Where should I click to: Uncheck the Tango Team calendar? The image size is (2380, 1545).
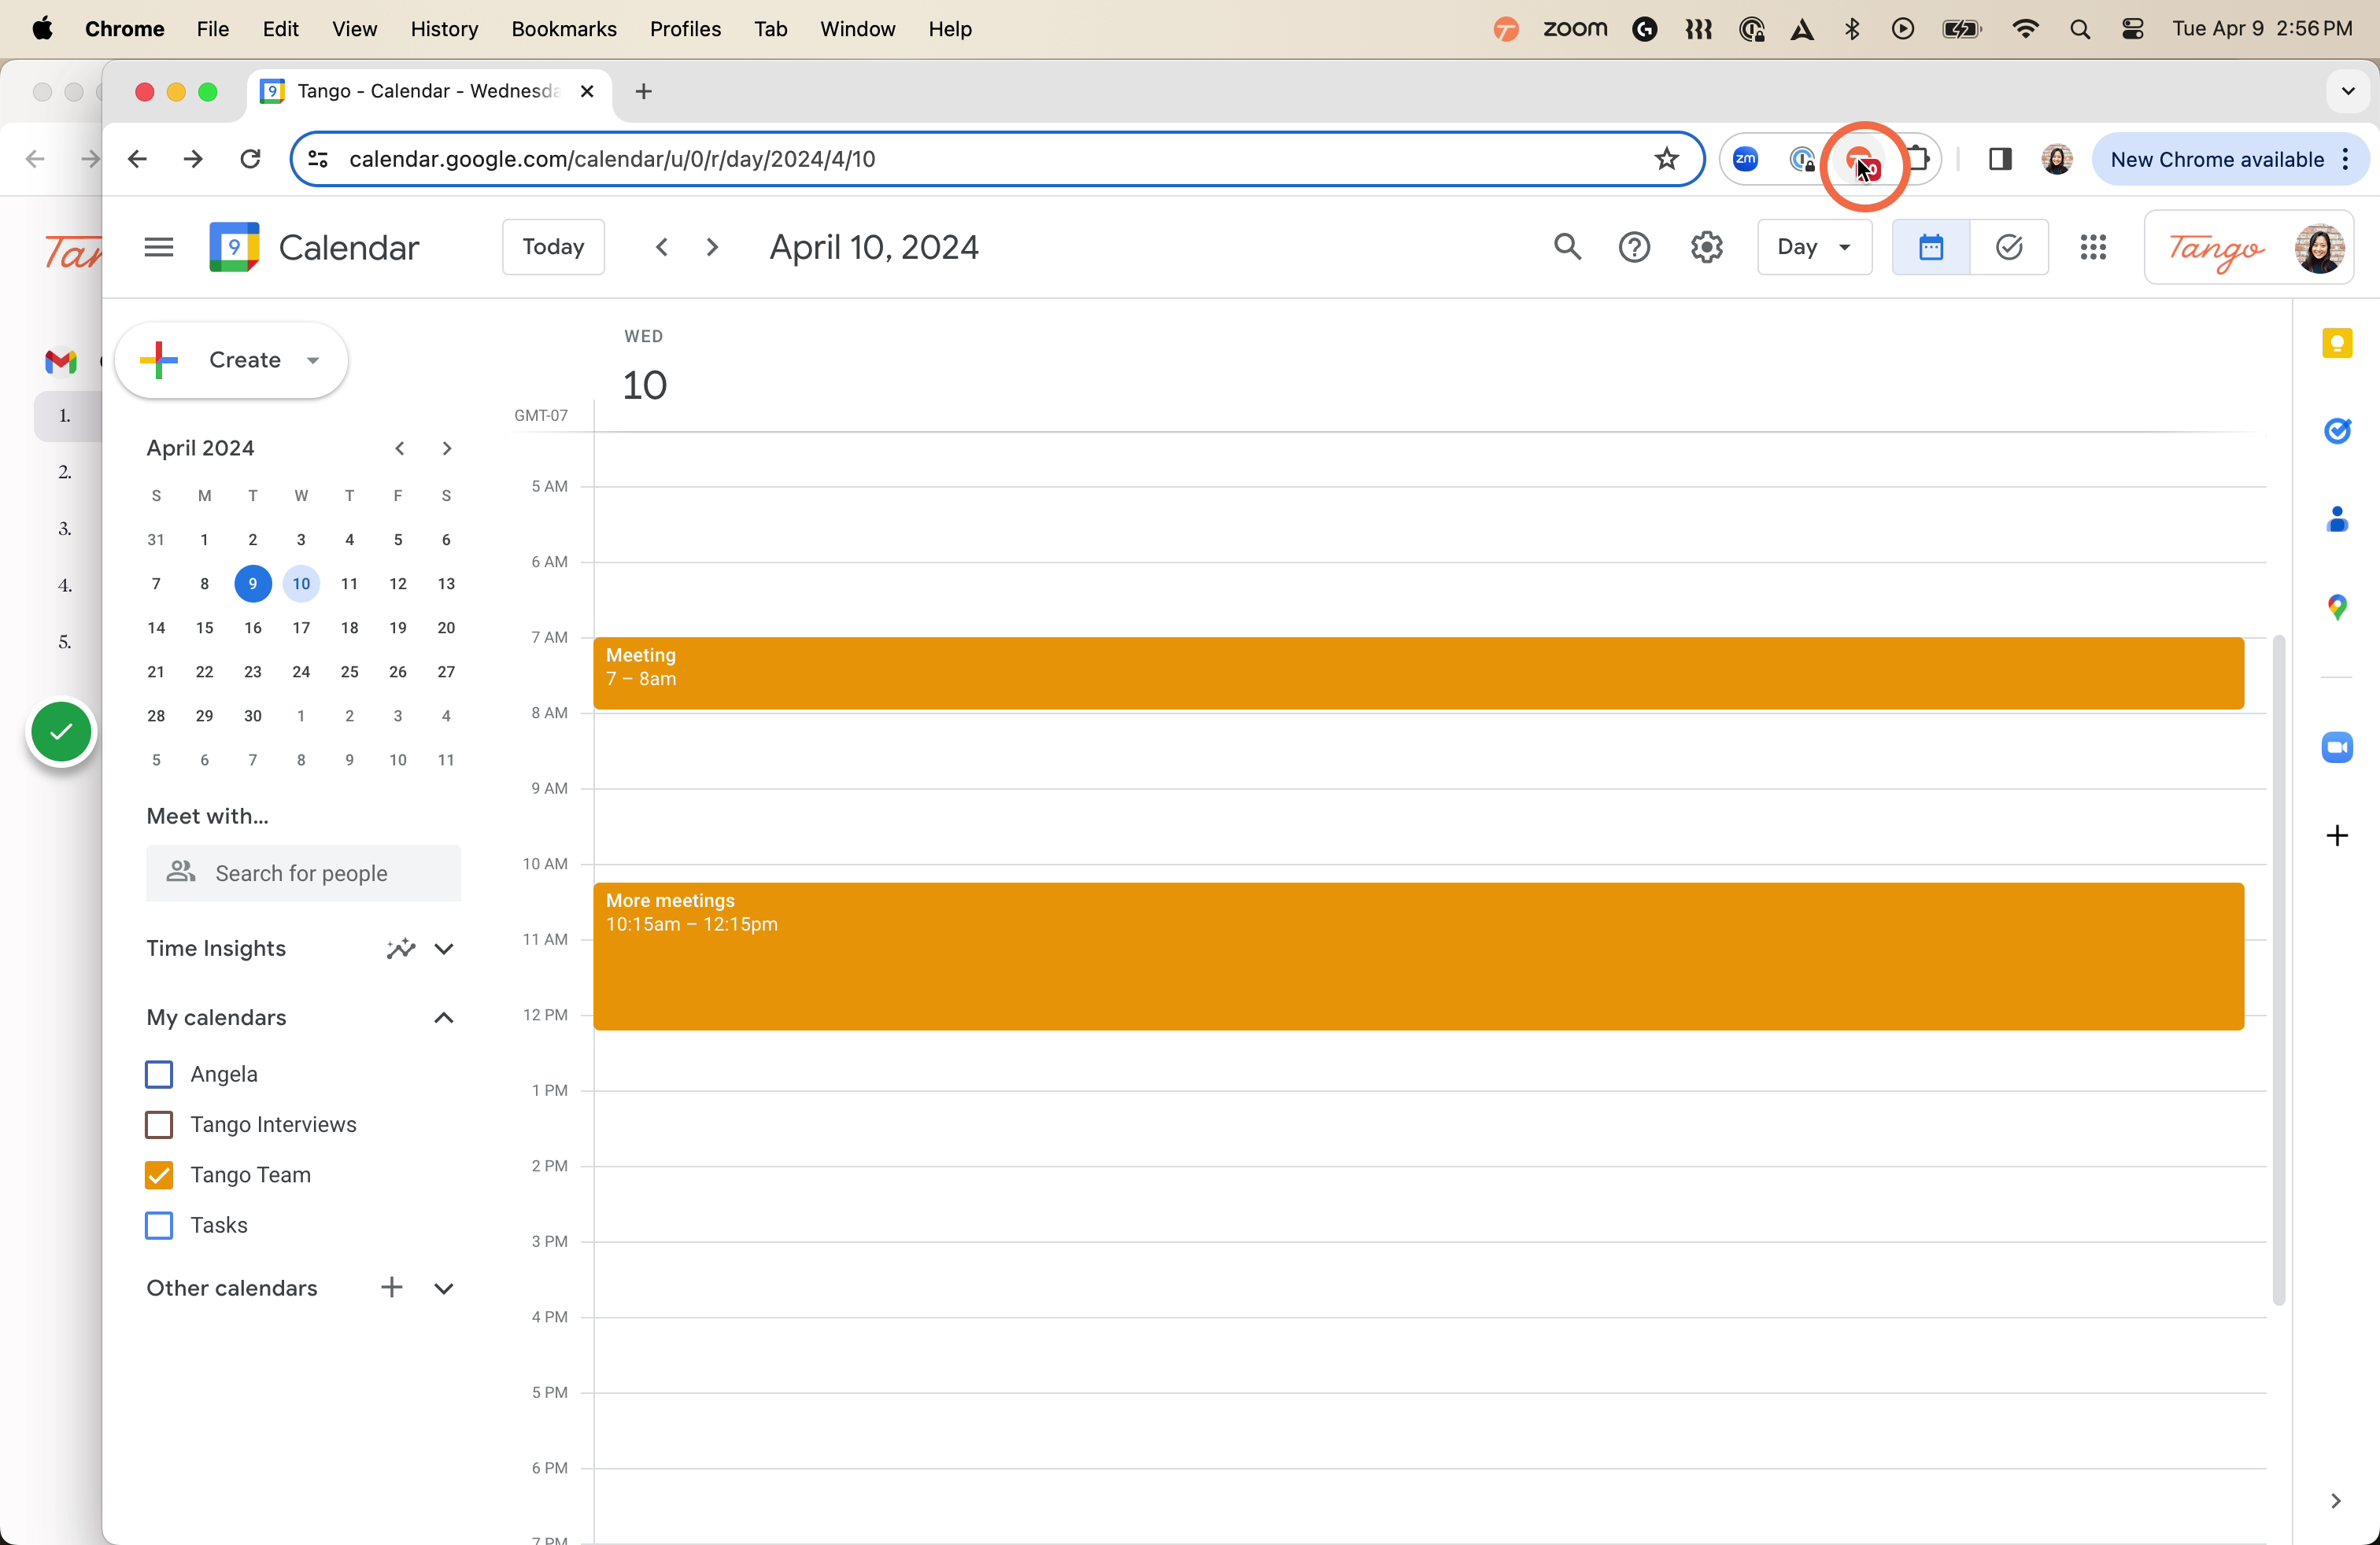coord(159,1175)
